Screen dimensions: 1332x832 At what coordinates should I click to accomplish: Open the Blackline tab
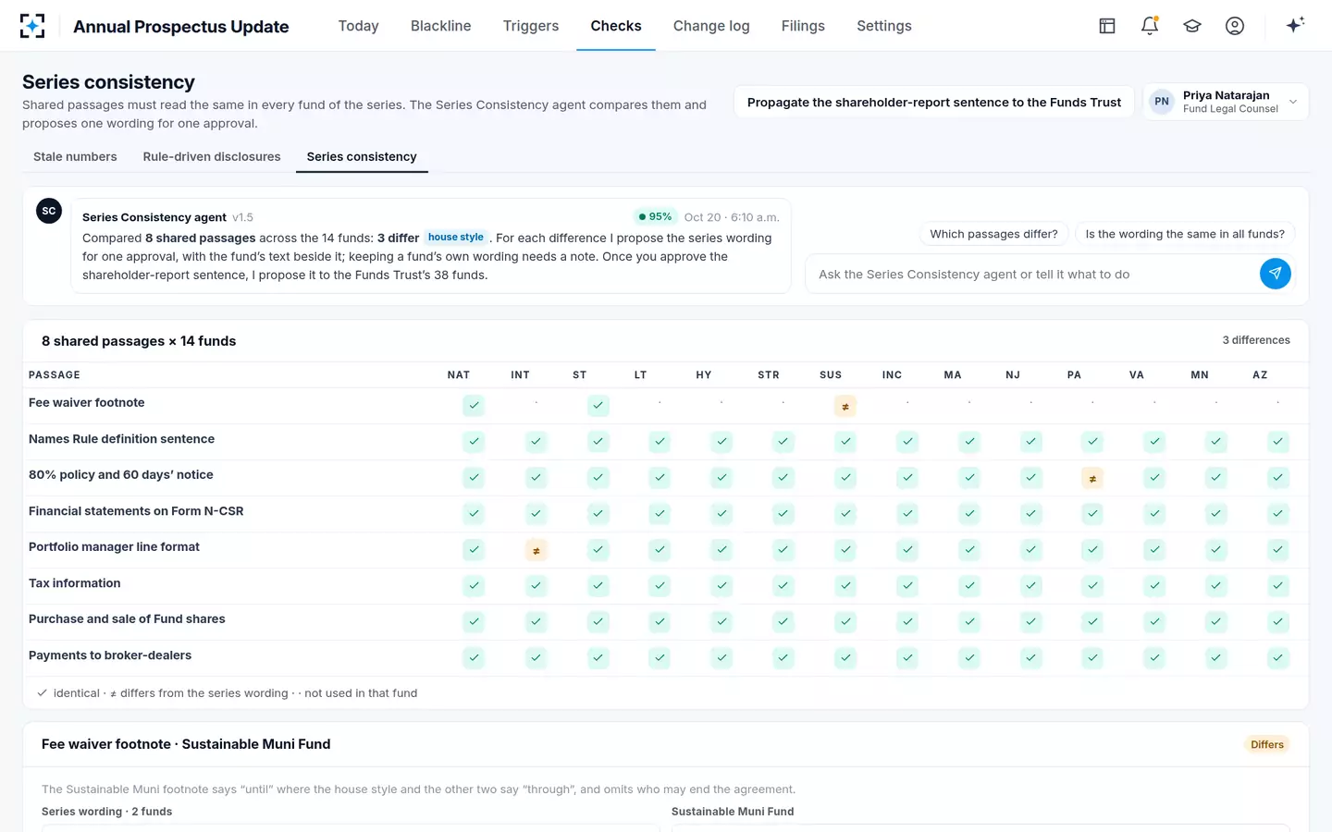point(441,26)
